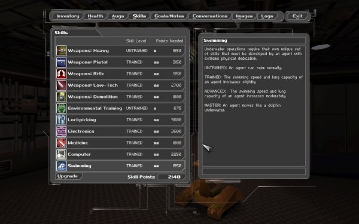Go to the Goals/Notes tab
The image size is (359, 224).
pos(169,16)
